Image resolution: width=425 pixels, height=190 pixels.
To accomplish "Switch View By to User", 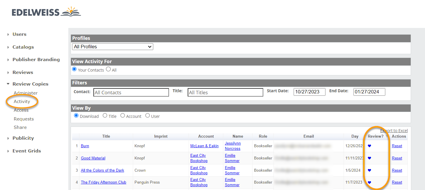I will 147,116.
